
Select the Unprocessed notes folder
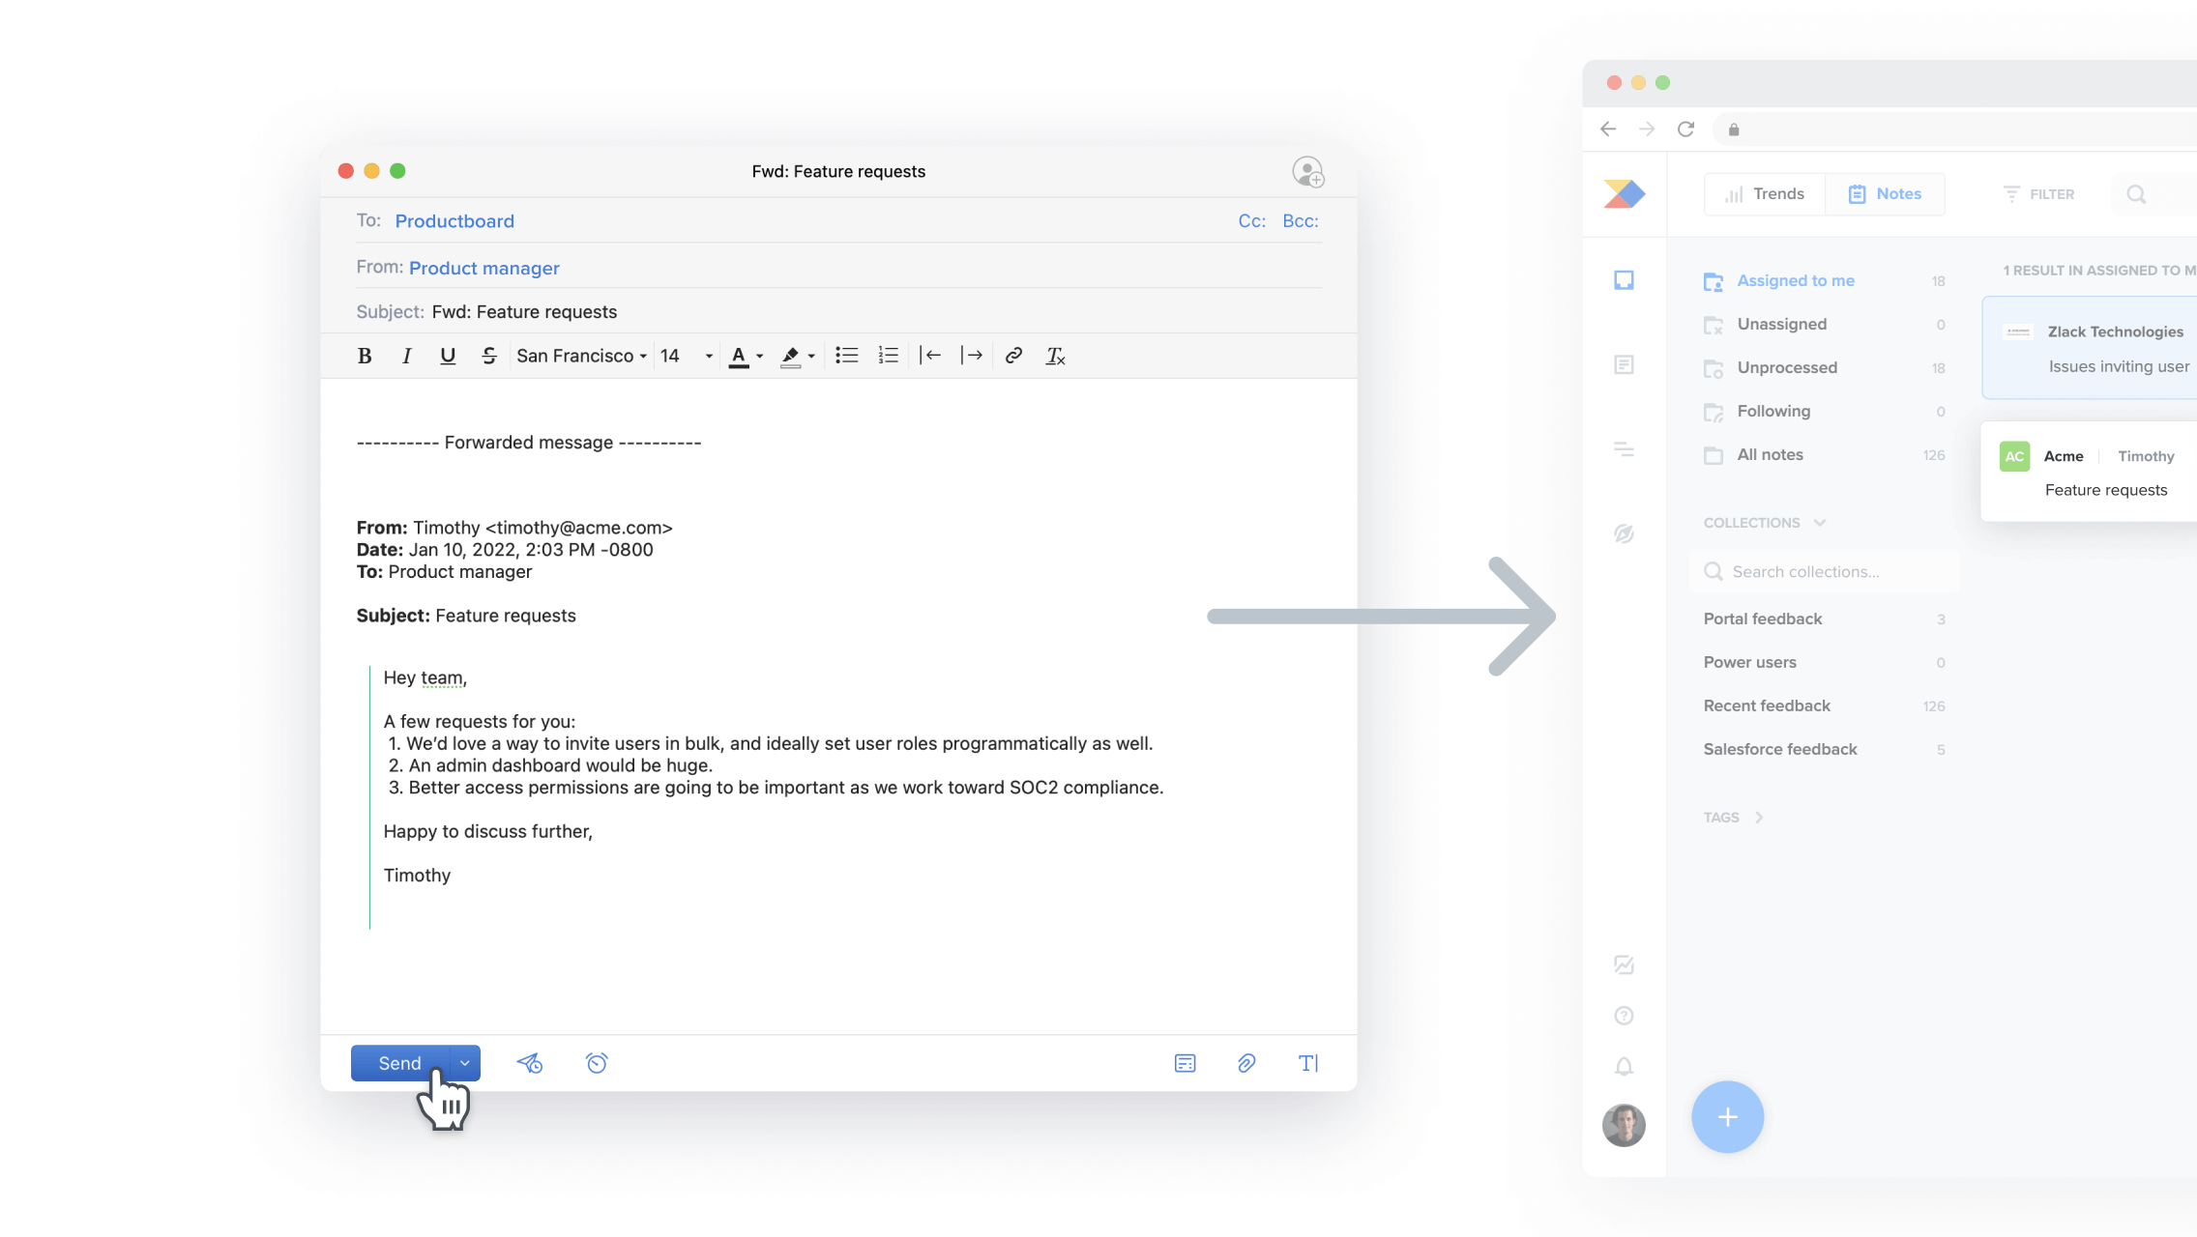coord(1824,367)
